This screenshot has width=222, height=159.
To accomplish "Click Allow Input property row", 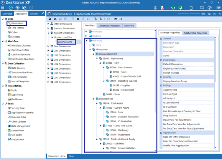I will pos(188,98).
